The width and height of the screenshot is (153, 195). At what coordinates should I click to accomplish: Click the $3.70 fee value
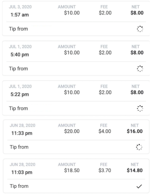[105, 170]
